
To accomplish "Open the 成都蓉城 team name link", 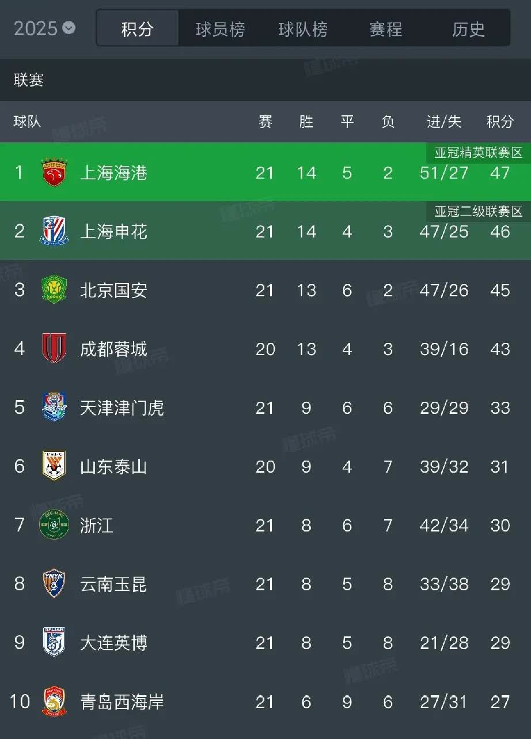I will coord(114,349).
